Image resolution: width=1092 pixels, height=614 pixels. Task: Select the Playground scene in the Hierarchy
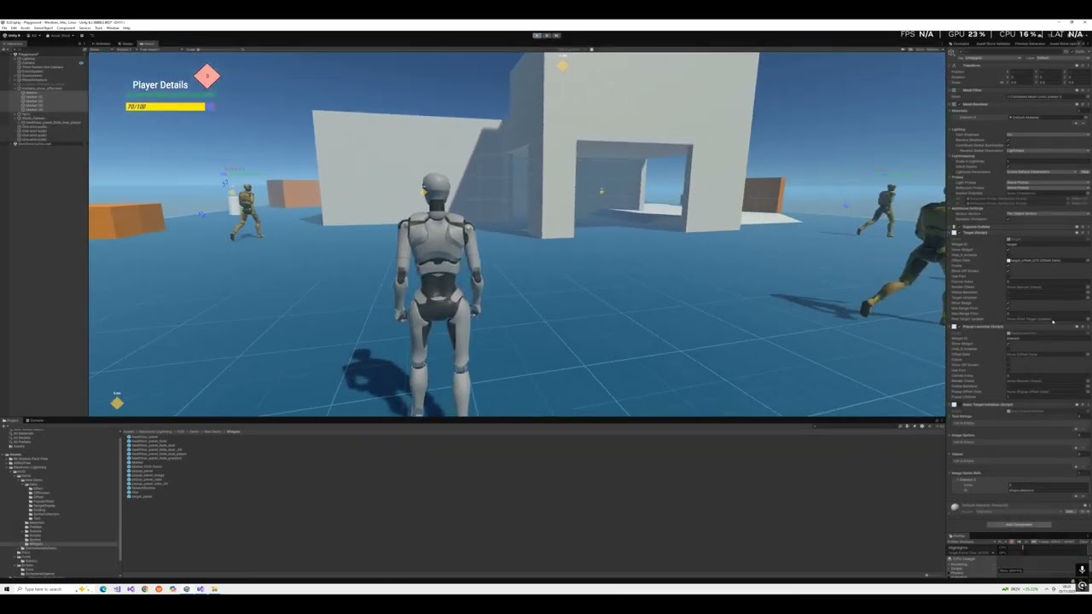28,55
